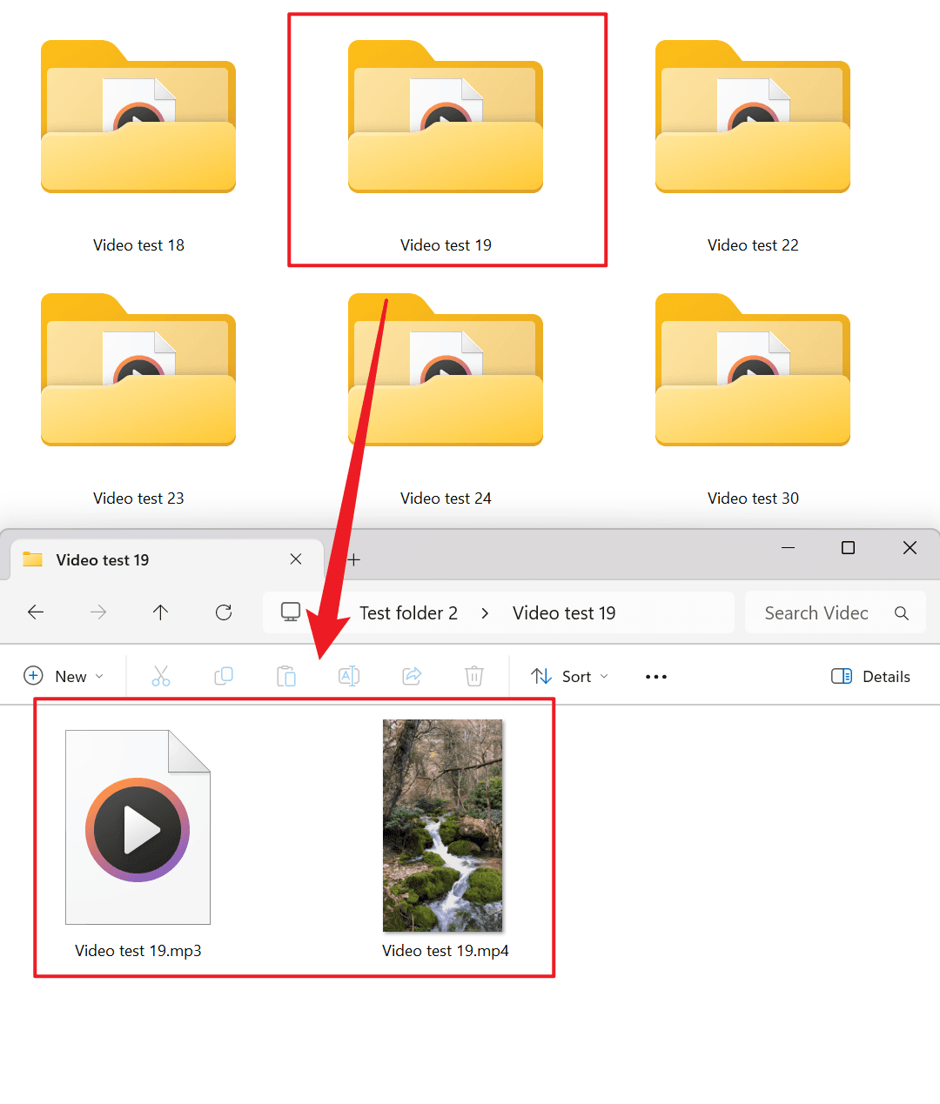Click the Delete trash icon

(x=474, y=676)
